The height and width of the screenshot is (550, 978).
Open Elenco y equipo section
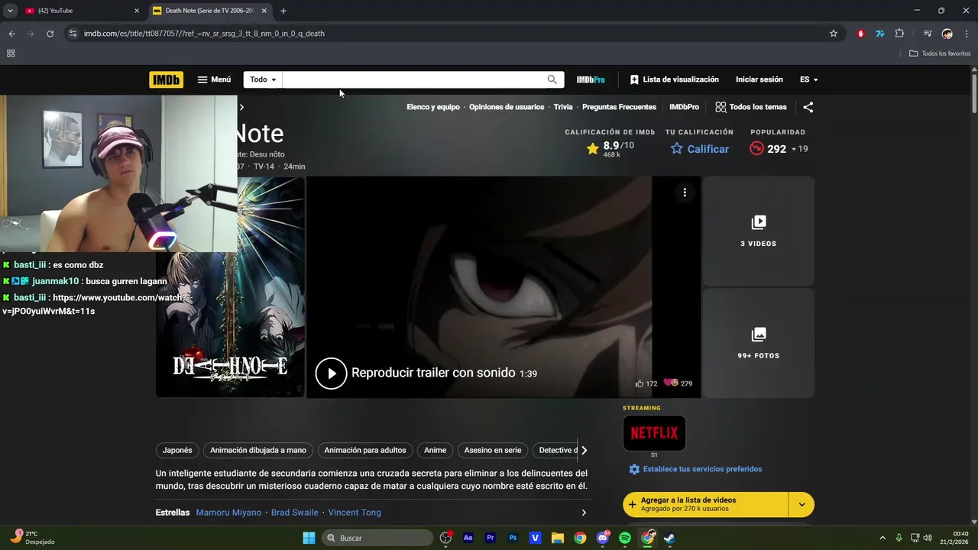click(x=433, y=107)
